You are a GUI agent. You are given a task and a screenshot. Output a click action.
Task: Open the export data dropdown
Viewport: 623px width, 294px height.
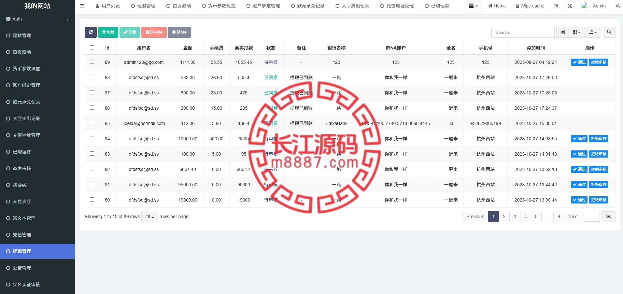click(x=593, y=32)
